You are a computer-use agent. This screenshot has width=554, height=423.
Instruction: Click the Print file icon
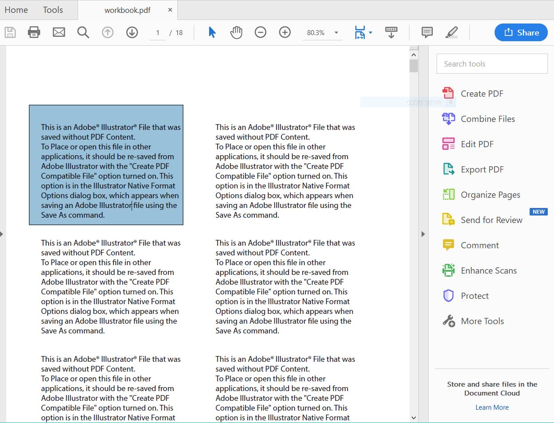34,32
